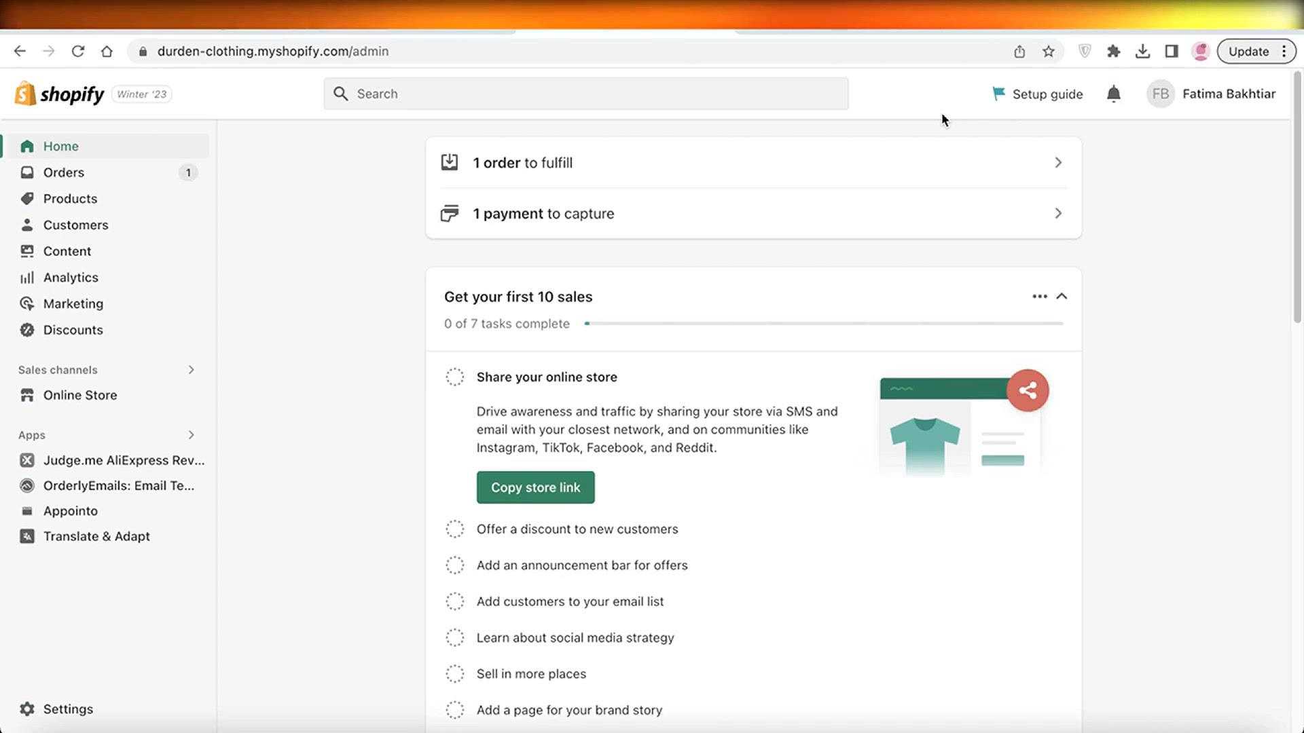This screenshot has height=733, width=1304.
Task: Click the order fulfill inbox icon
Action: (x=450, y=162)
